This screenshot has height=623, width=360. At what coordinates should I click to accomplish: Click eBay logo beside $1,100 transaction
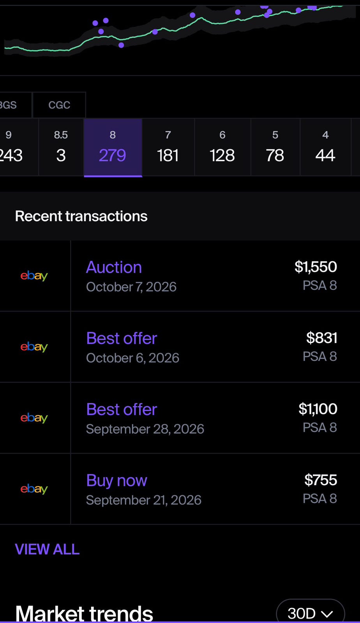[x=34, y=418]
